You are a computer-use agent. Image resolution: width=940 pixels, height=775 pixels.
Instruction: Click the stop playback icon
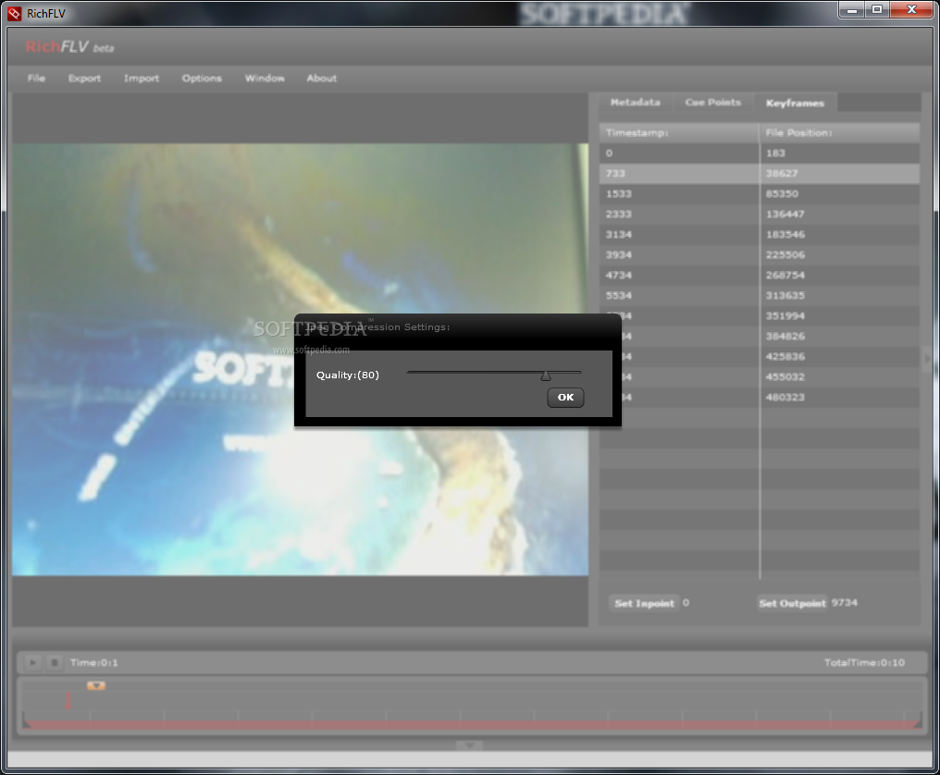54,662
